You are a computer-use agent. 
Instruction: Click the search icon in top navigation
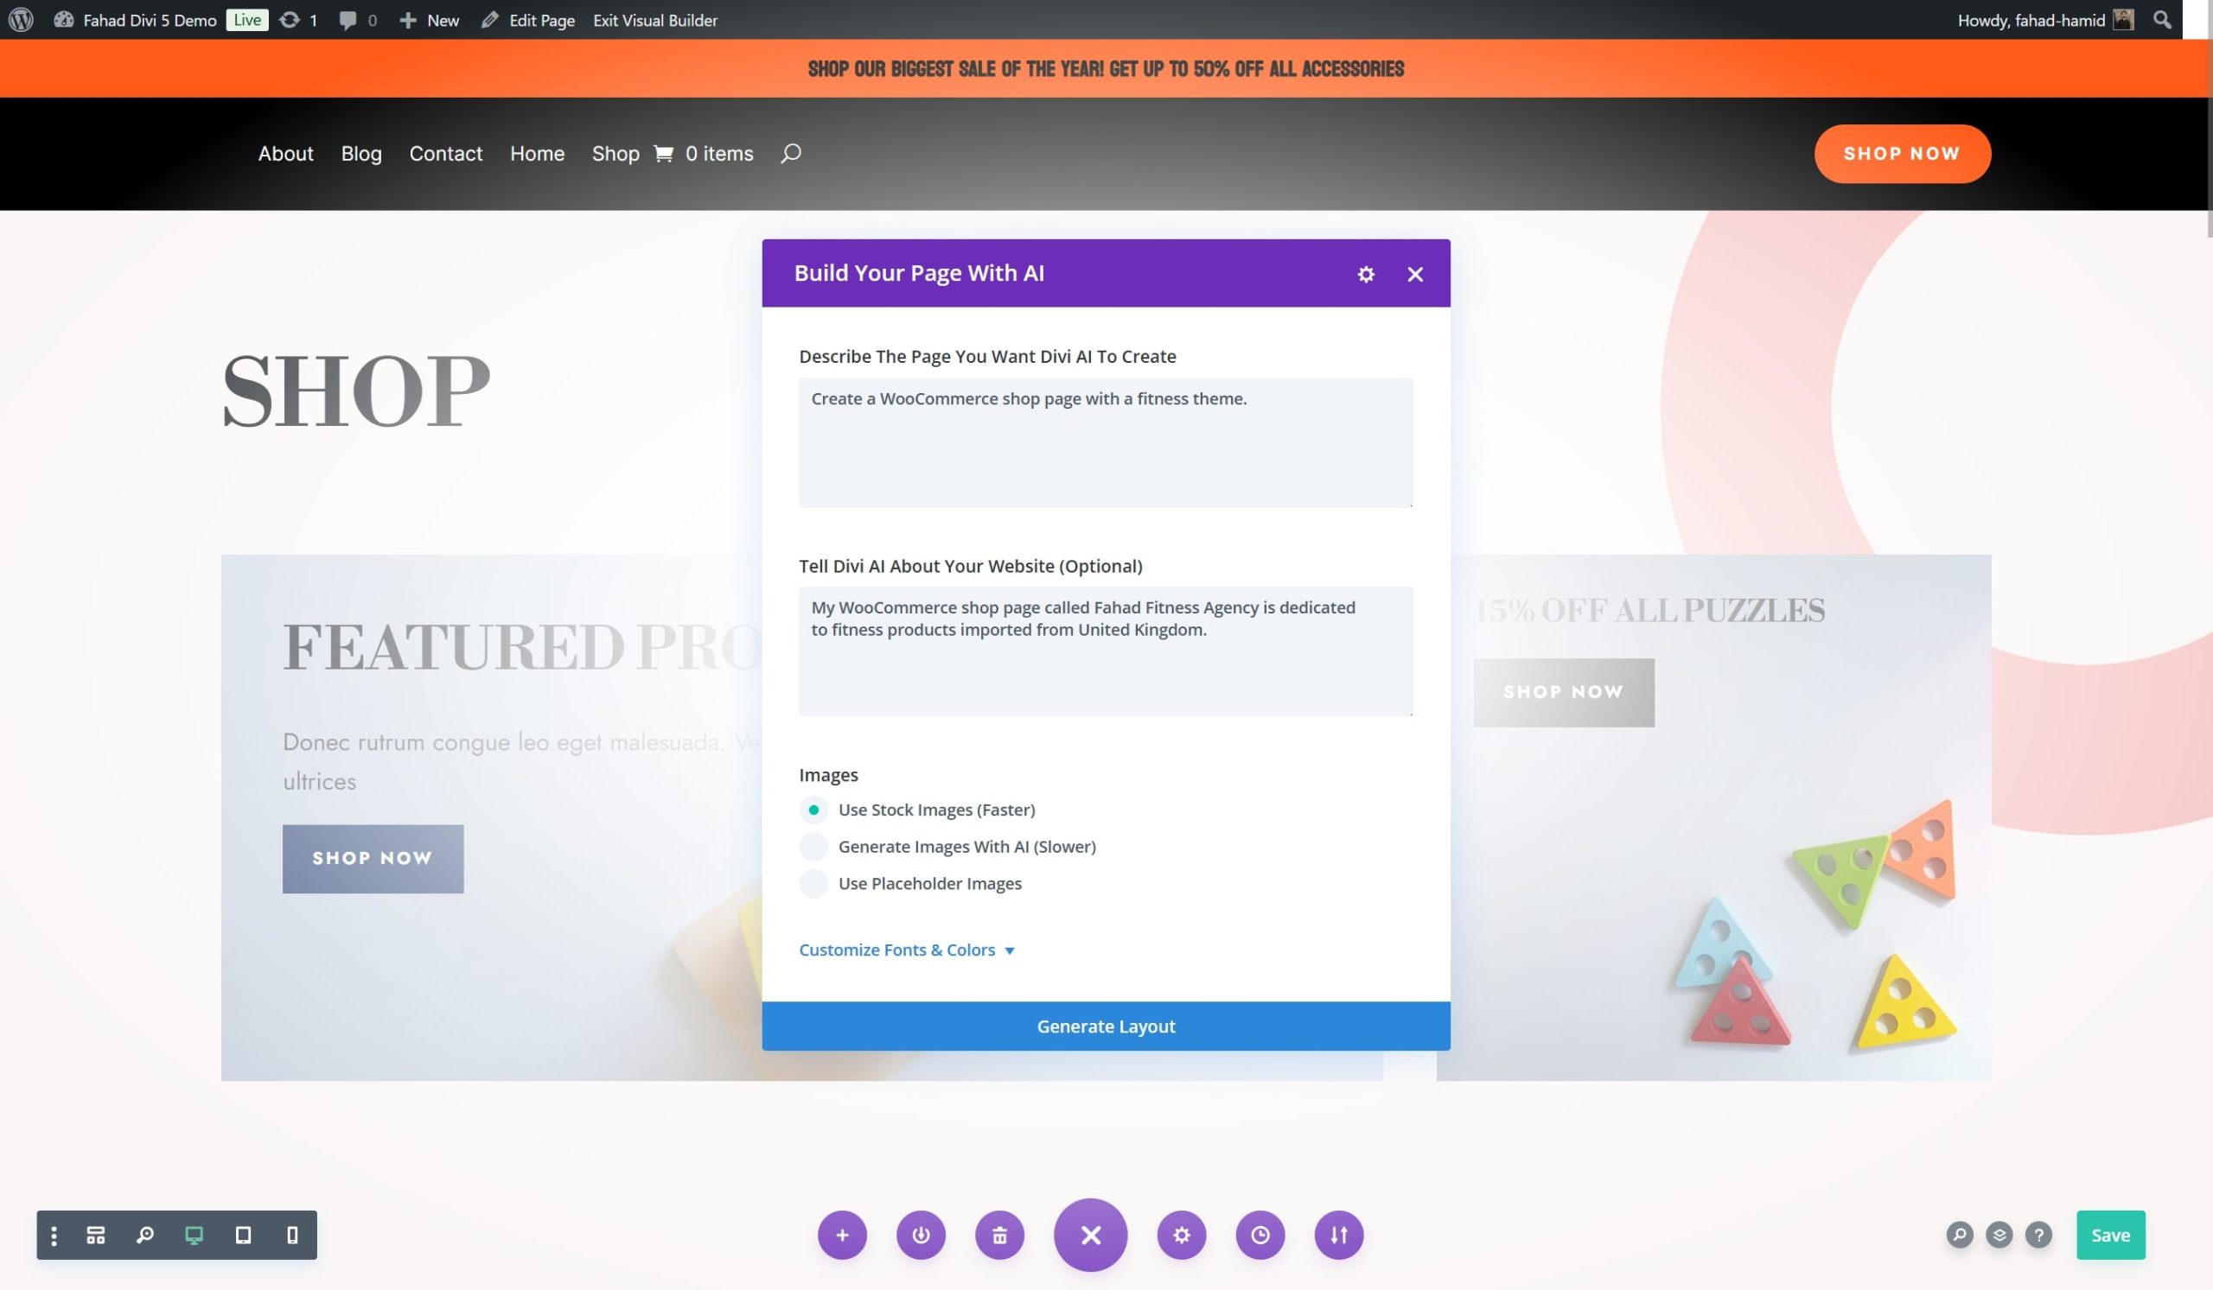coord(789,152)
